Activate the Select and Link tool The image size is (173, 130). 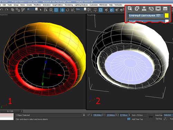(12, 10)
